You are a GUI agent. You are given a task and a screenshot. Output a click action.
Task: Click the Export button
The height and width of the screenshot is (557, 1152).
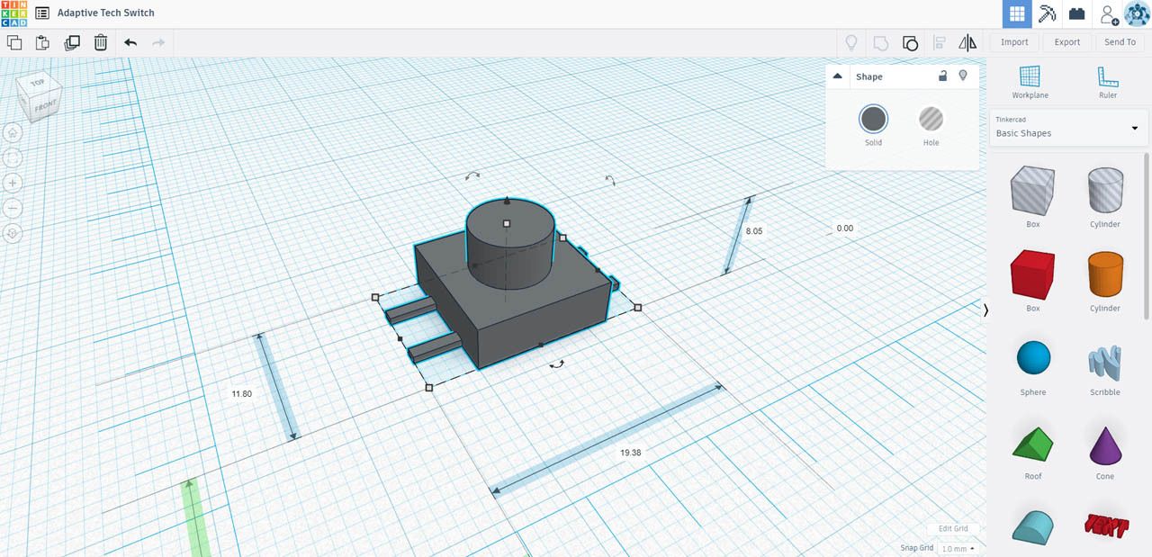1066,41
